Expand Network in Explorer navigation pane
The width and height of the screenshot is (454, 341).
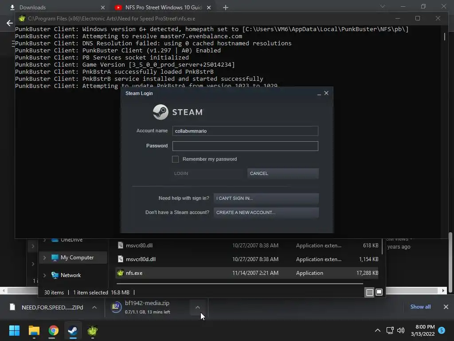pos(45,275)
